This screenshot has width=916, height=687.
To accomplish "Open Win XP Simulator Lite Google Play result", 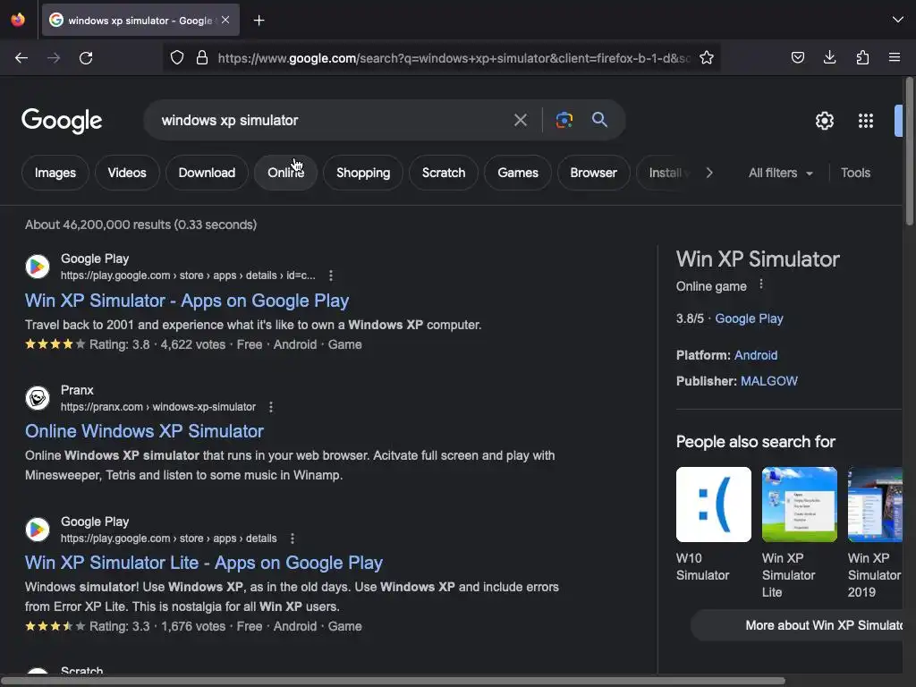I will [x=204, y=563].
